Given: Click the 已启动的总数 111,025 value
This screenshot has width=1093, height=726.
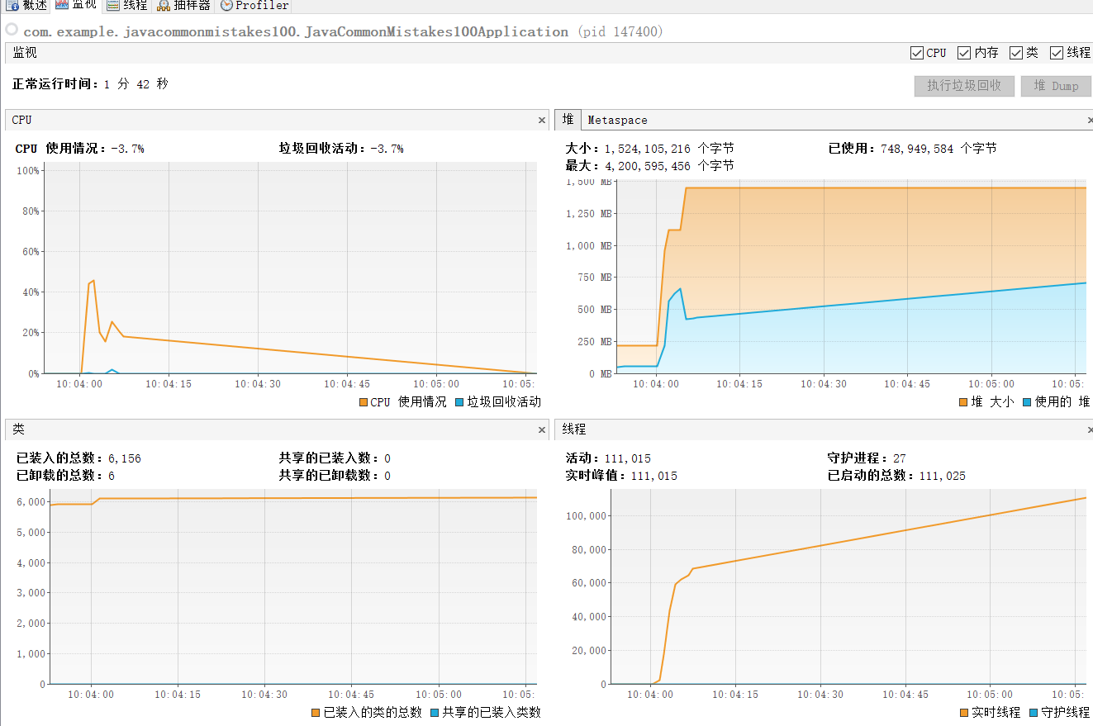Looking at the screenshot, I should tap(942, 476).
